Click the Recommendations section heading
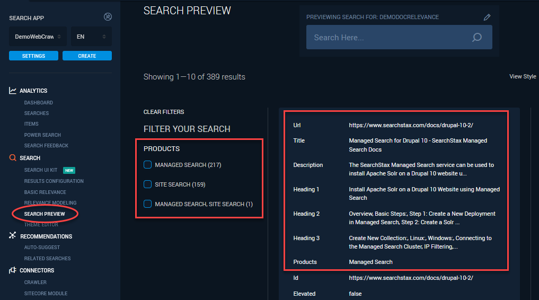The width and height of the screenshot is (539, 300). pos(46,236)
